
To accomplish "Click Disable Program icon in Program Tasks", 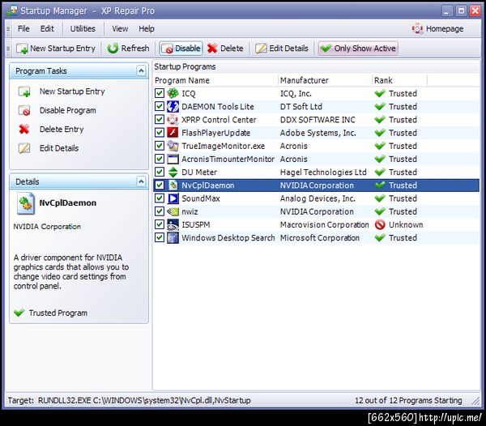I will point(24,111).
